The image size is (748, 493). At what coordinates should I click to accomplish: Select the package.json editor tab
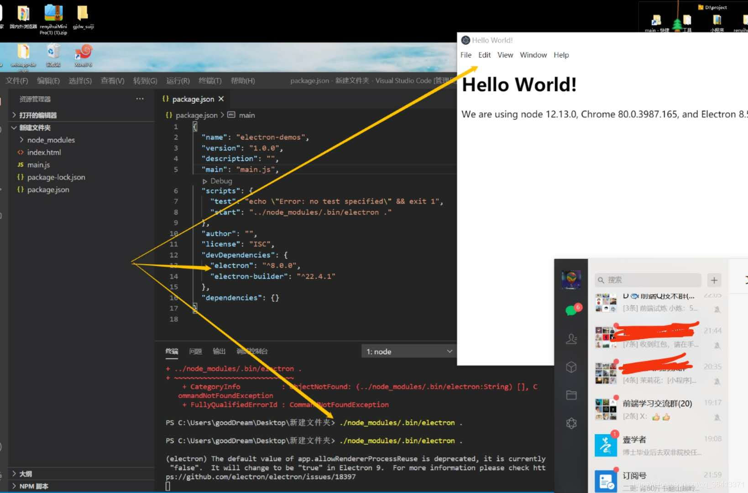pyautogui.click(x=193, y=99)
